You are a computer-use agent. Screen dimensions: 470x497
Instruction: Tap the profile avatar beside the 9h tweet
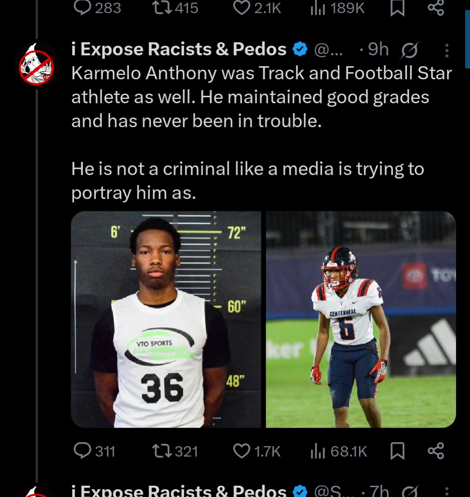point(37,64)
